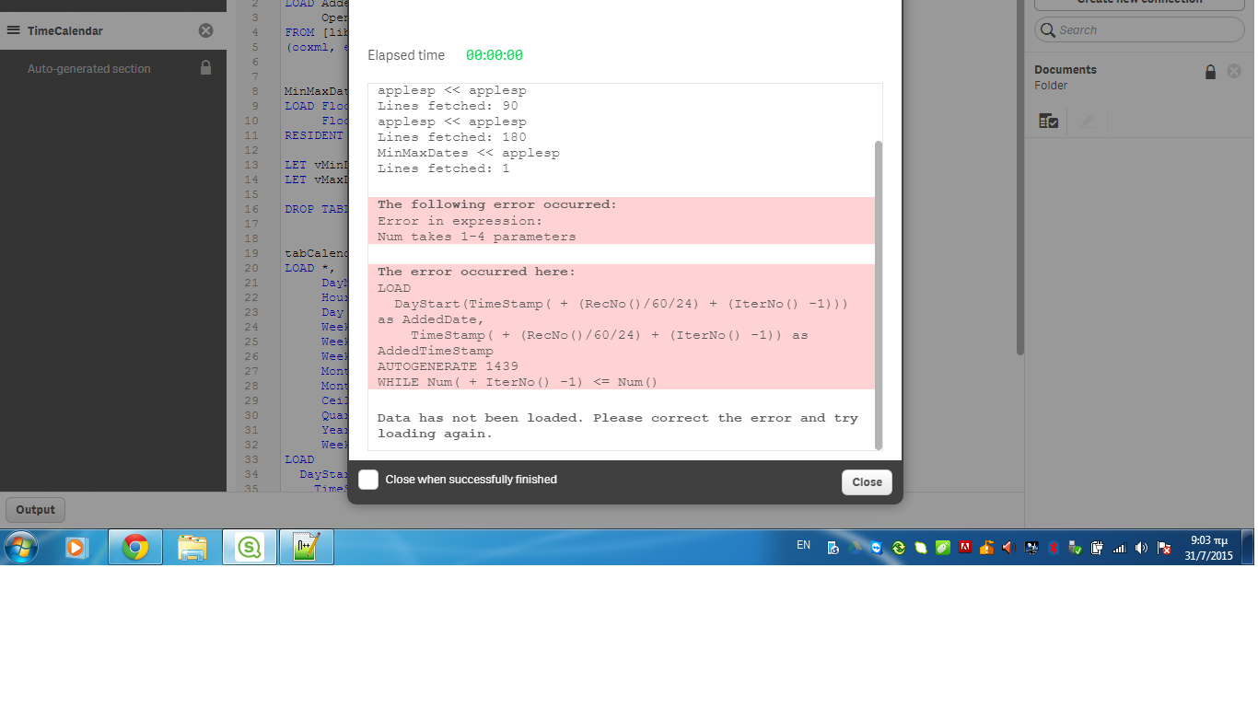Click the green sync arrows tray icon
This screenshot has height=707, width=1258.
coord(898,547)
